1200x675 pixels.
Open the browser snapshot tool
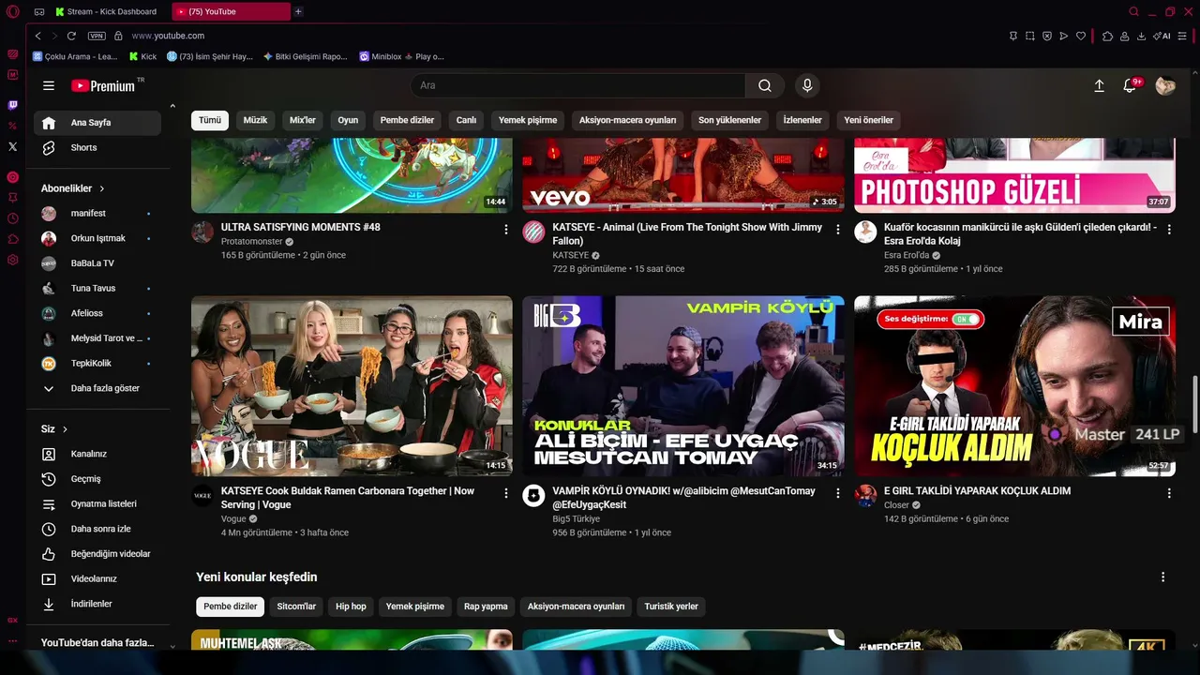[1029, 36]
